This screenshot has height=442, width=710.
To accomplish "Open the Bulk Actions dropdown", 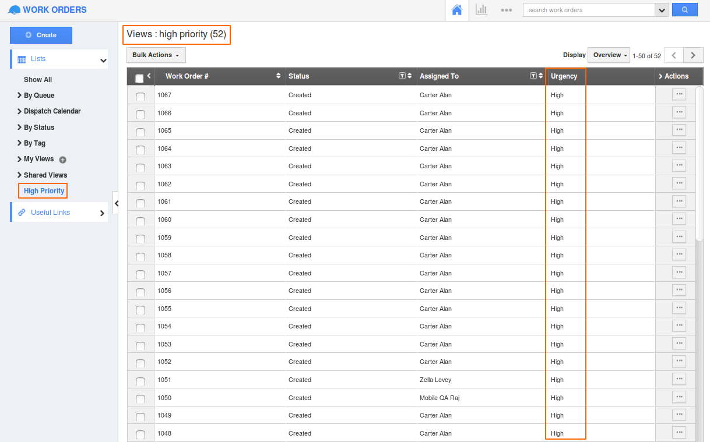I will click(x=156, y=55).
